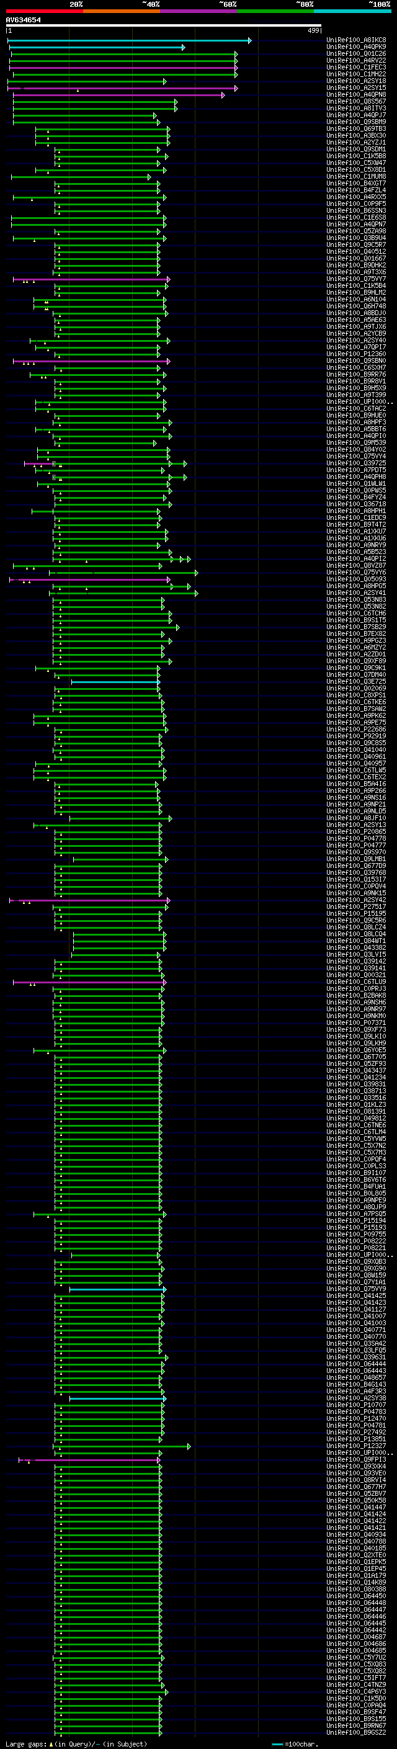397x1749 pixels.
Task: Open hit UniRef100_A2YZJ1
Action: 356,142
